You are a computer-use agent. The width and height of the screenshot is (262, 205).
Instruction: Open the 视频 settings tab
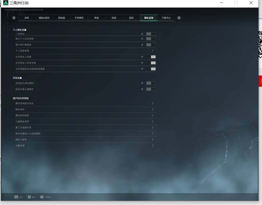(x=114, y=18)
